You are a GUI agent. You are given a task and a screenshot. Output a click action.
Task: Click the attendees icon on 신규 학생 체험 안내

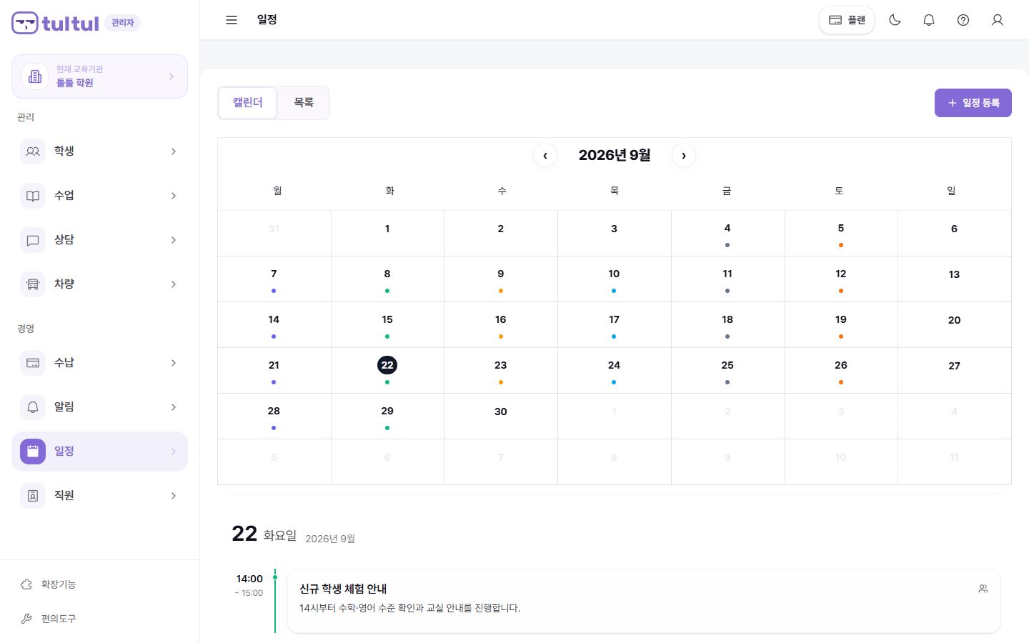click(x=983, y=589)
